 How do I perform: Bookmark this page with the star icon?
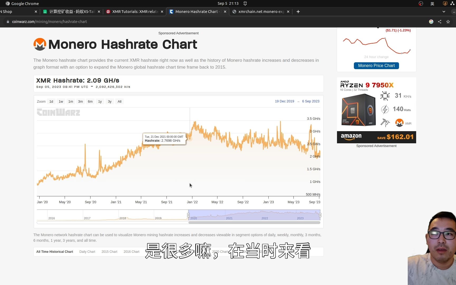[448, 22]
